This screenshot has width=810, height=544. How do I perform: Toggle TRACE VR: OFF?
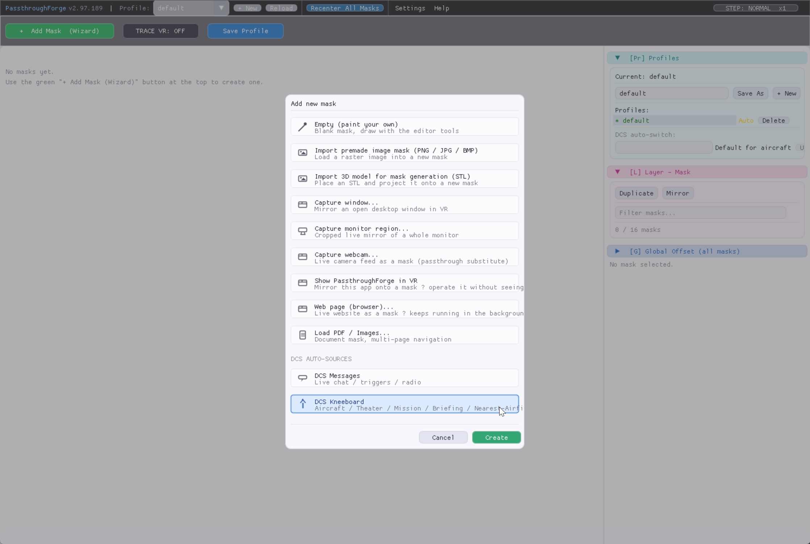(x=160, y=31)
